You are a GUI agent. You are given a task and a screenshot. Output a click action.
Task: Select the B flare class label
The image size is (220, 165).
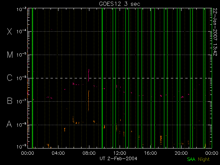10,101
